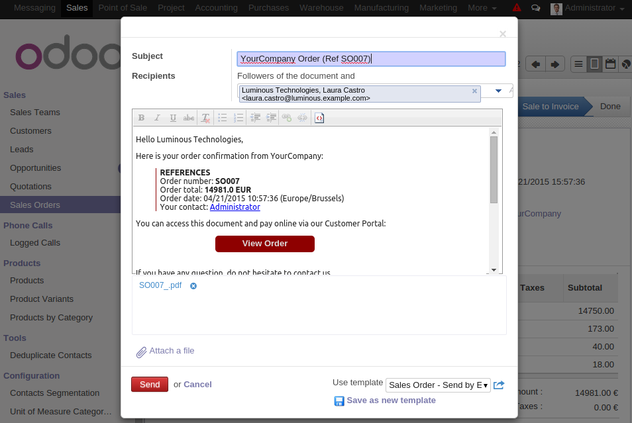Apply strikethrough in the email editor
This screenshot has width=632, height=423.
[x=189, y=118]
